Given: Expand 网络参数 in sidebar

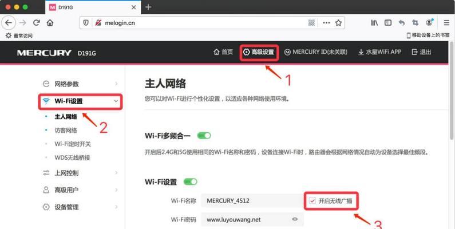Looking at the screenshot, I should pos(80,84).
